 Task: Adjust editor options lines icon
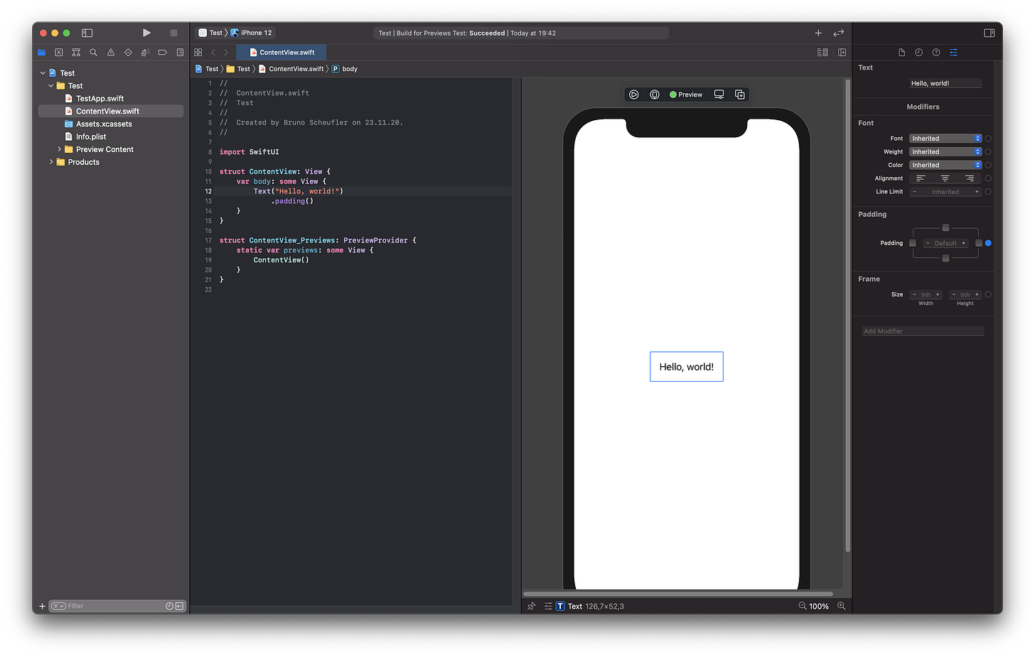tap(822, 53)
